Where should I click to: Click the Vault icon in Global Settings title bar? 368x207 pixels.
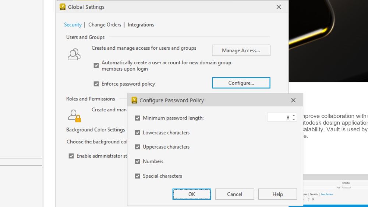[63, 7]
